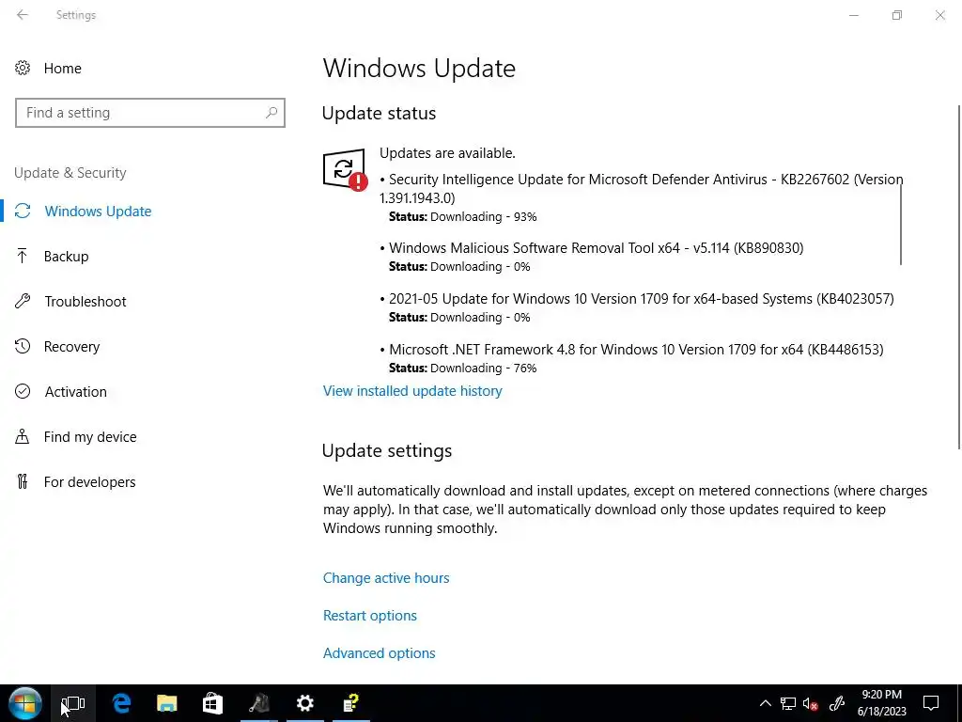This screenshot has width=962, height=722.
Task: Switch to Settings gear in taskbar
Action: pyautogui.click(x=305, y=703)
